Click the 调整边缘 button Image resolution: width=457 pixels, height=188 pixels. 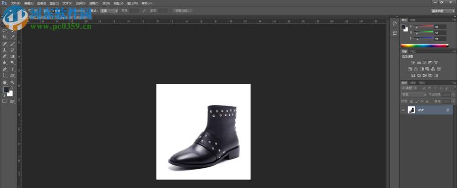click(183, 11)
